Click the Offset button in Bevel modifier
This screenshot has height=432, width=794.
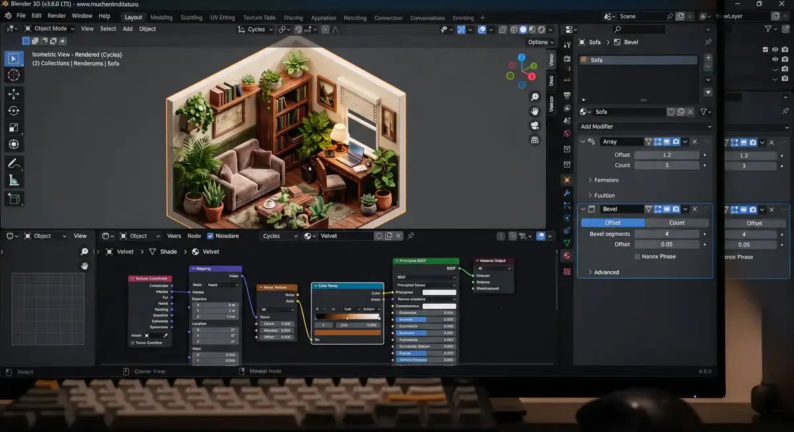click(x=613, y=223)
